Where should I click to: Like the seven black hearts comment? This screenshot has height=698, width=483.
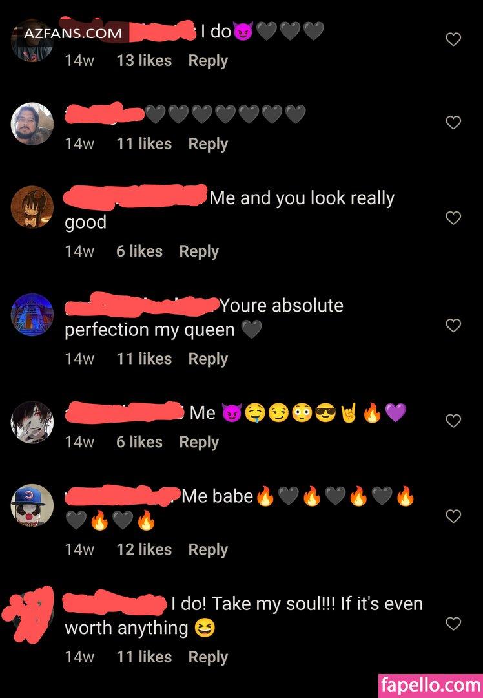(453, 122)
